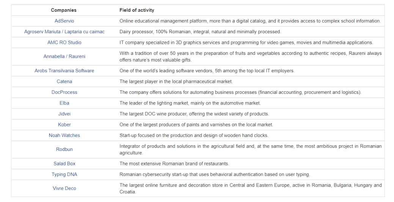Click the Typing DNA link
394x202 pixels.
coord(64,174)
